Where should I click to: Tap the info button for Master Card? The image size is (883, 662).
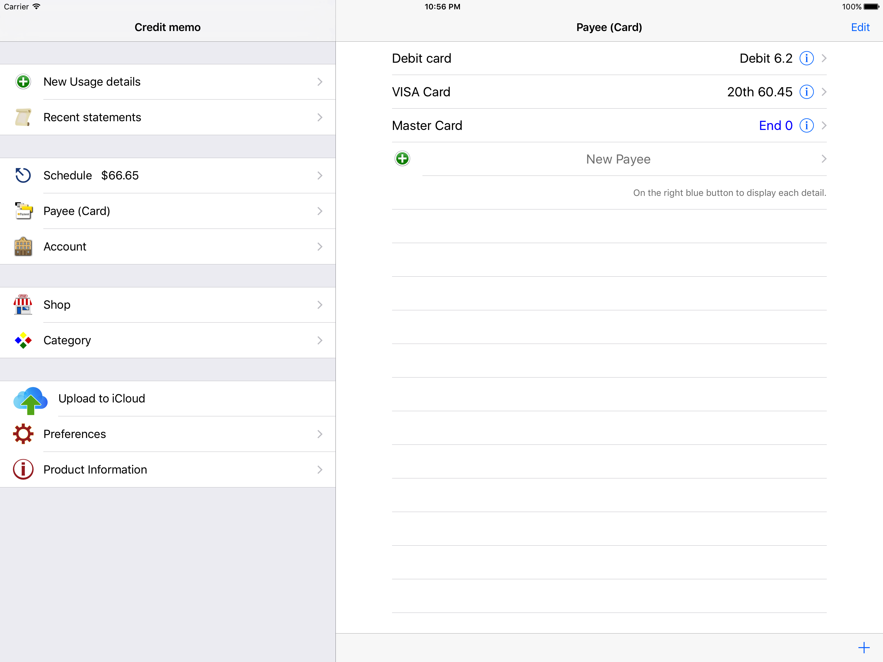coord(806,125)
